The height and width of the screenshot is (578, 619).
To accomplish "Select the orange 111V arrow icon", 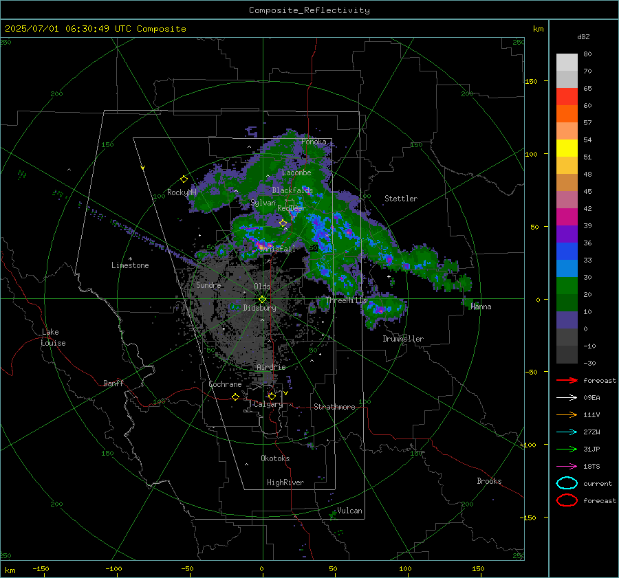I will (x=567, y=414).
